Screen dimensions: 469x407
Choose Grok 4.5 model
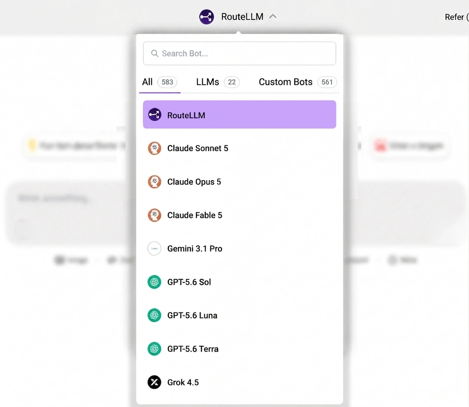(239, 382)
